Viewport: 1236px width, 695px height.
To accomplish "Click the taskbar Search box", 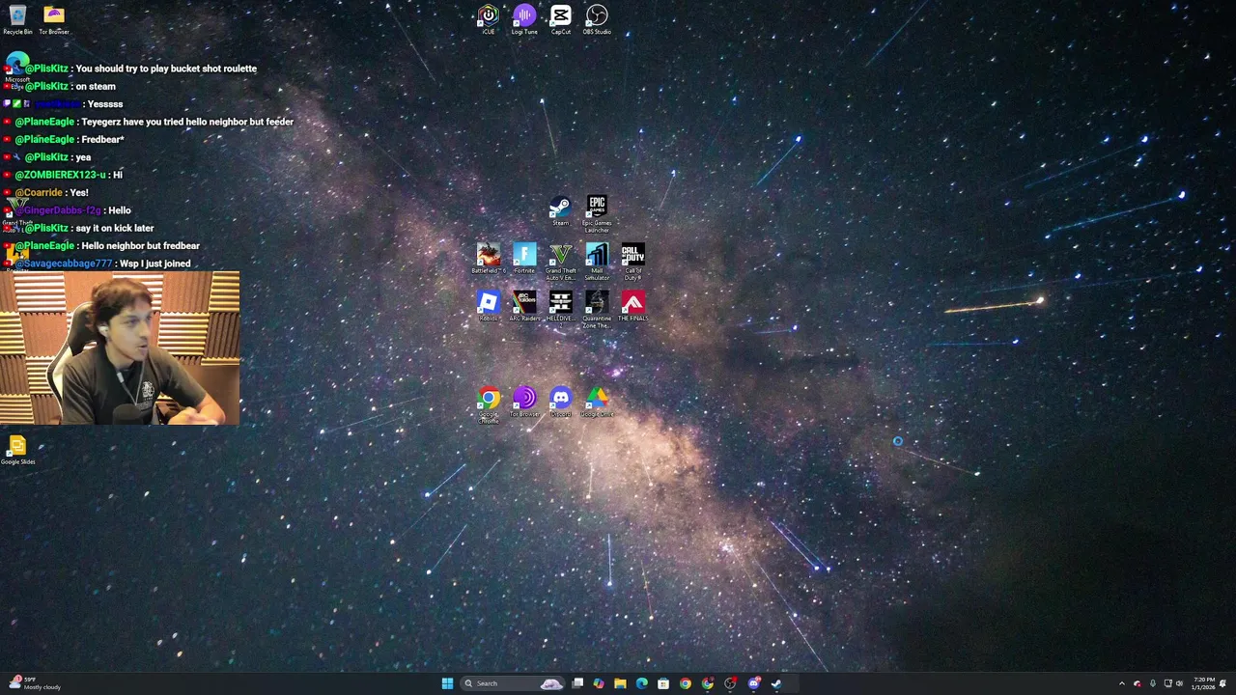I will tap(512, 683).
